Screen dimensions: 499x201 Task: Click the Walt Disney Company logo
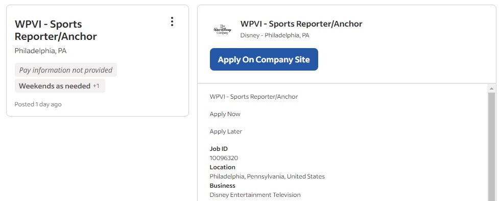tap(223, 29)
